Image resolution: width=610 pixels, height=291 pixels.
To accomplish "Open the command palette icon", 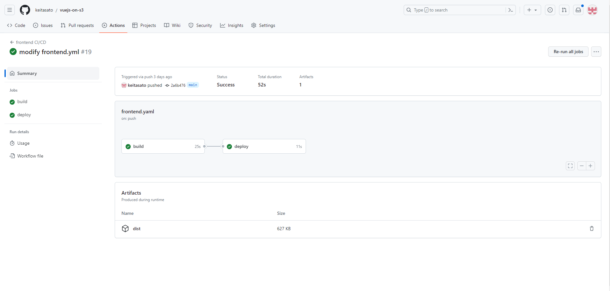I will tap(511, 10).
